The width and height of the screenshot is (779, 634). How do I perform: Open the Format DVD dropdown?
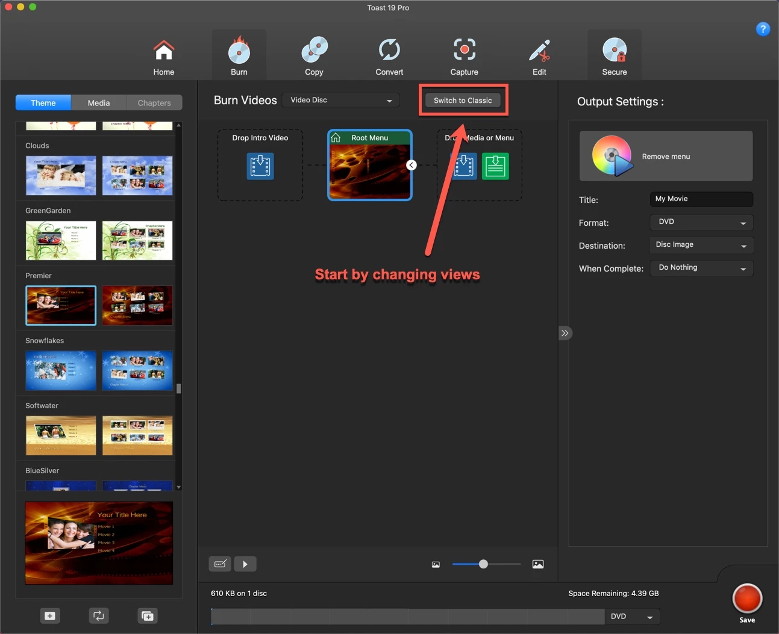701,222
